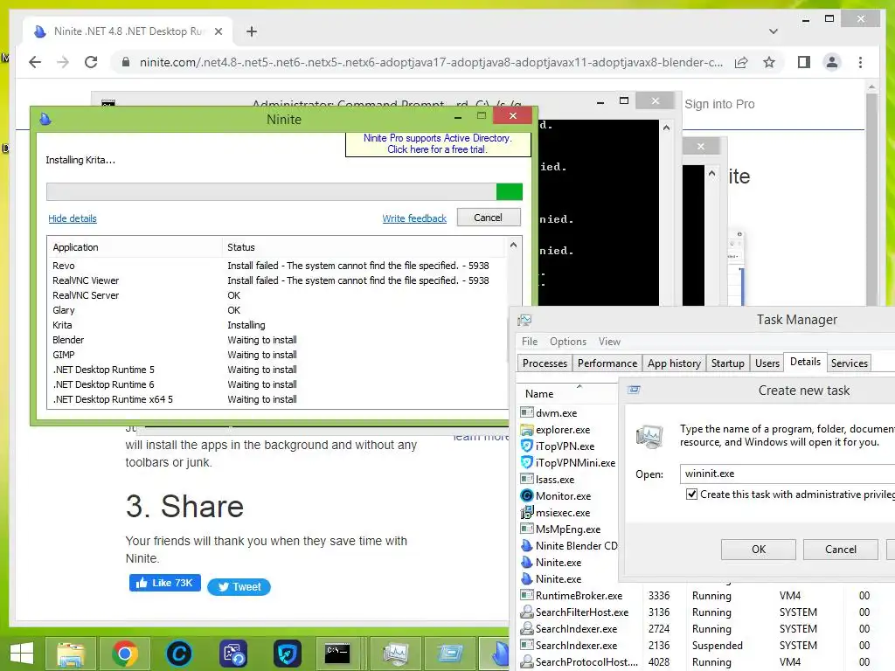This screenshot has height=671, width=895.
Task: Bookmark this page with the star icon
Action: (x=769, y=62)
